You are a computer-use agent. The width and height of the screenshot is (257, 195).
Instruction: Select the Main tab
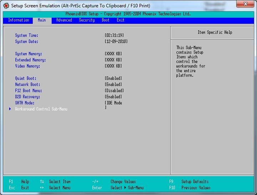click(x=42, y=20)
